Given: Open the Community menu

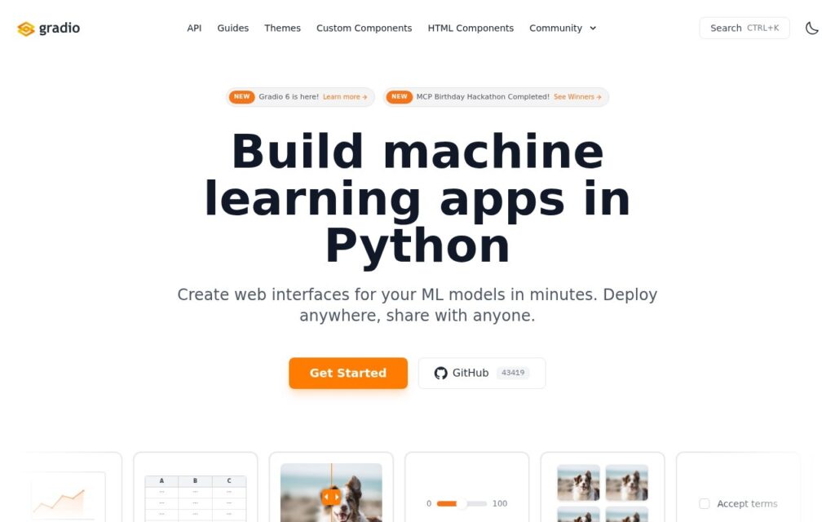Looking at the screenshot, I should coord(563,29).
